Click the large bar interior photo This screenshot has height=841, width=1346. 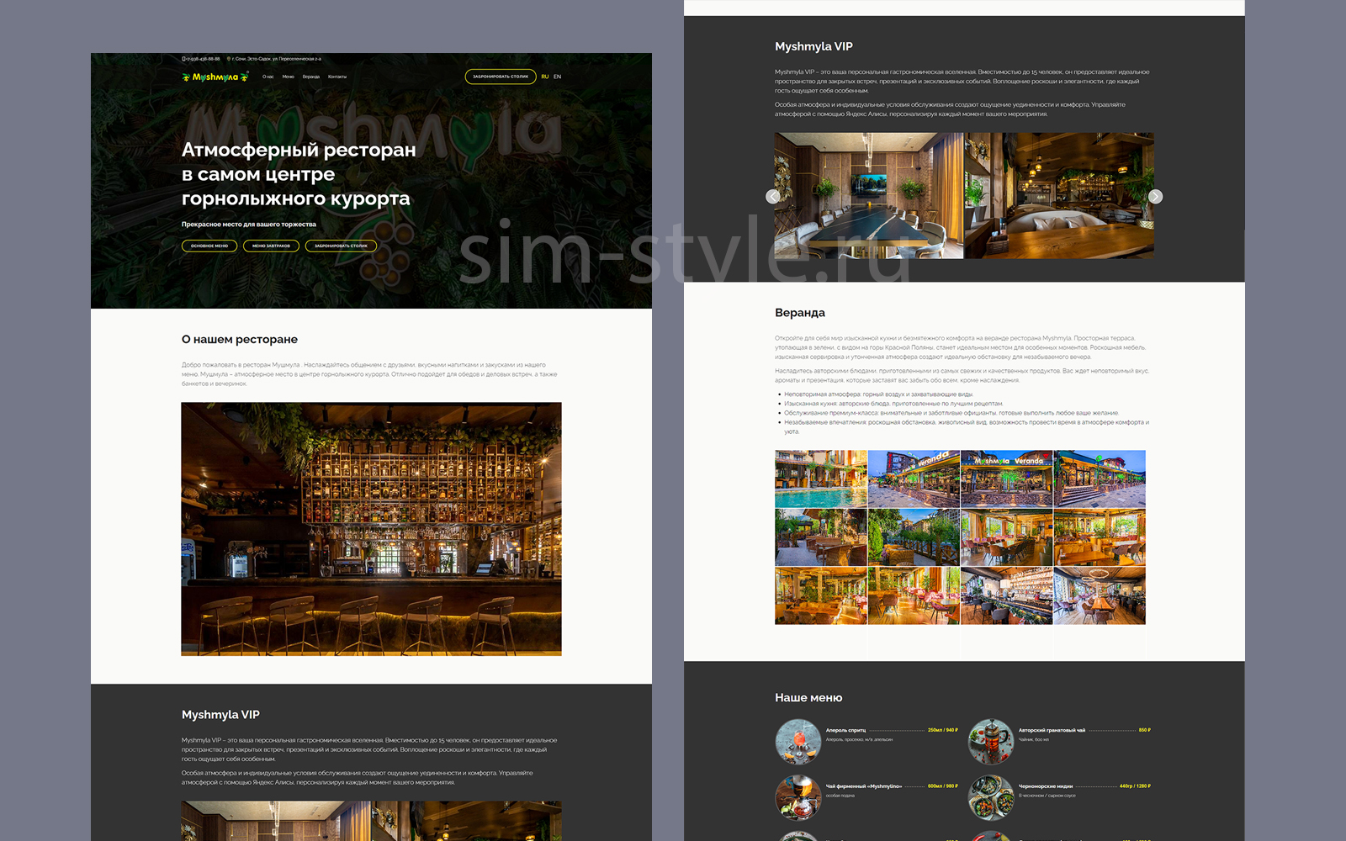[371, 529]
